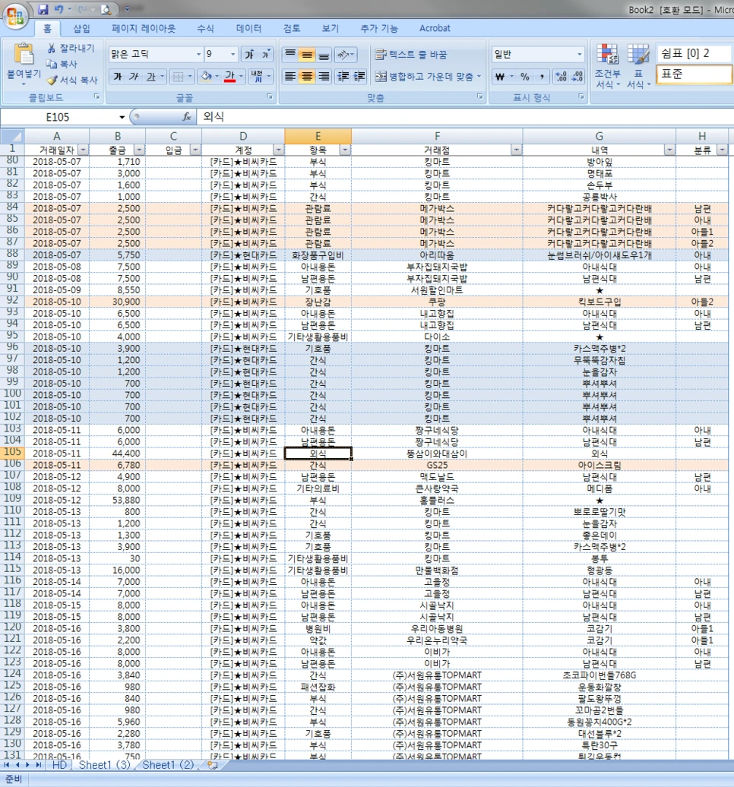Open the text orientation tool
Screen dimensions: 734x787
coord(346,54)
